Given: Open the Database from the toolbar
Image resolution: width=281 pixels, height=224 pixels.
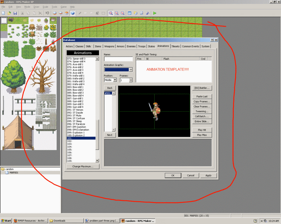Looking at the screenshot, I should coord(130,13).
